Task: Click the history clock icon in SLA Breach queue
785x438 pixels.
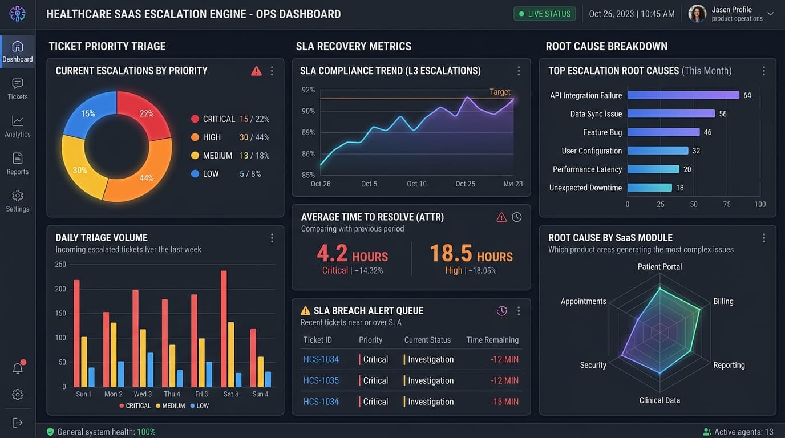Action: (502, 311)
